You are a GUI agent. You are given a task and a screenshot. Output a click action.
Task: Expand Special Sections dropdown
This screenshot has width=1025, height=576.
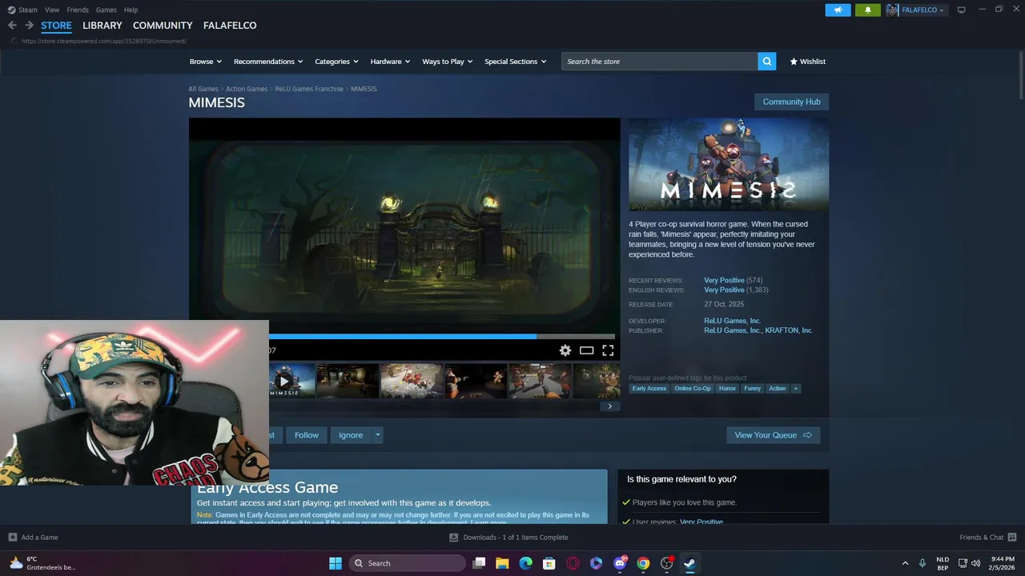tap(515, 62)
